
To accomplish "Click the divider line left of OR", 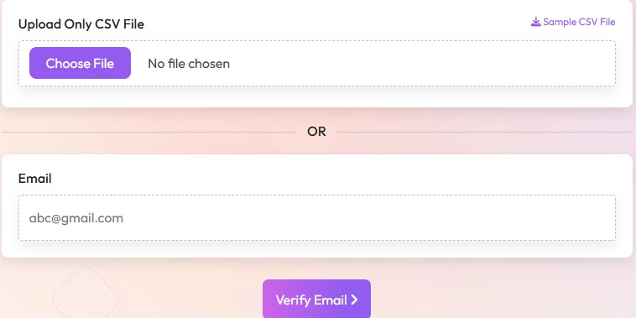I will point(149,132).
